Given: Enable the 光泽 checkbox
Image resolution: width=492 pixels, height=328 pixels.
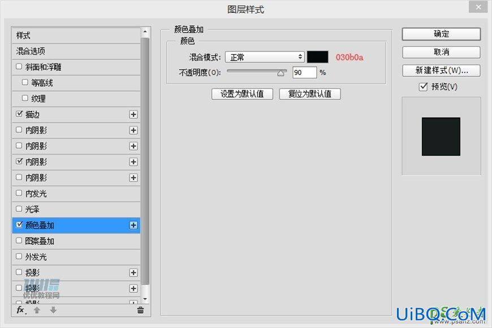Looking at the screenshot, I should [x=19, y=209].
